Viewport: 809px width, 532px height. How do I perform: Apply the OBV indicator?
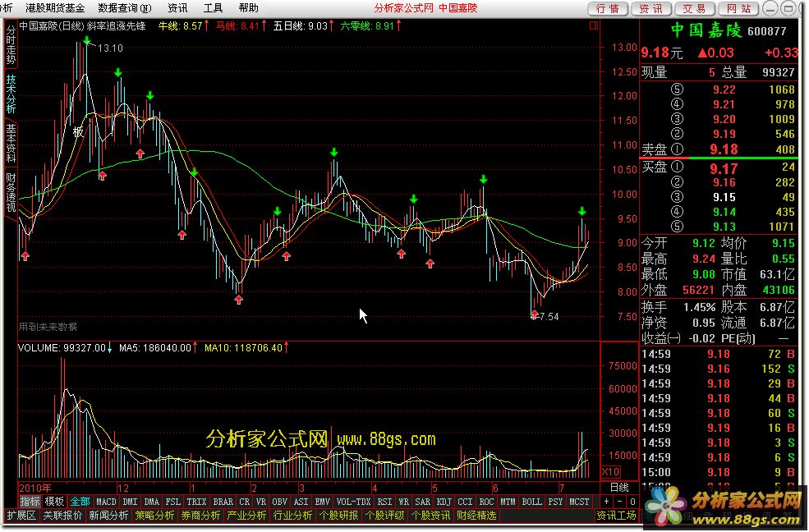pos(279,502)
